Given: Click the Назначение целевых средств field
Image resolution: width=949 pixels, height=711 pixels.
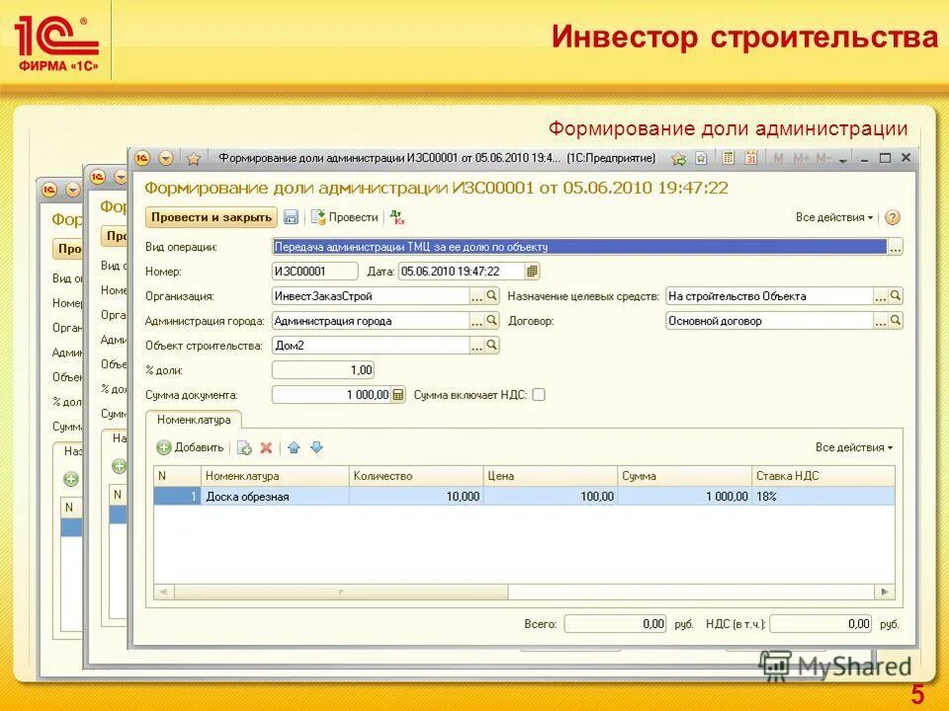Looking at the screenshot, I should 769,296.
